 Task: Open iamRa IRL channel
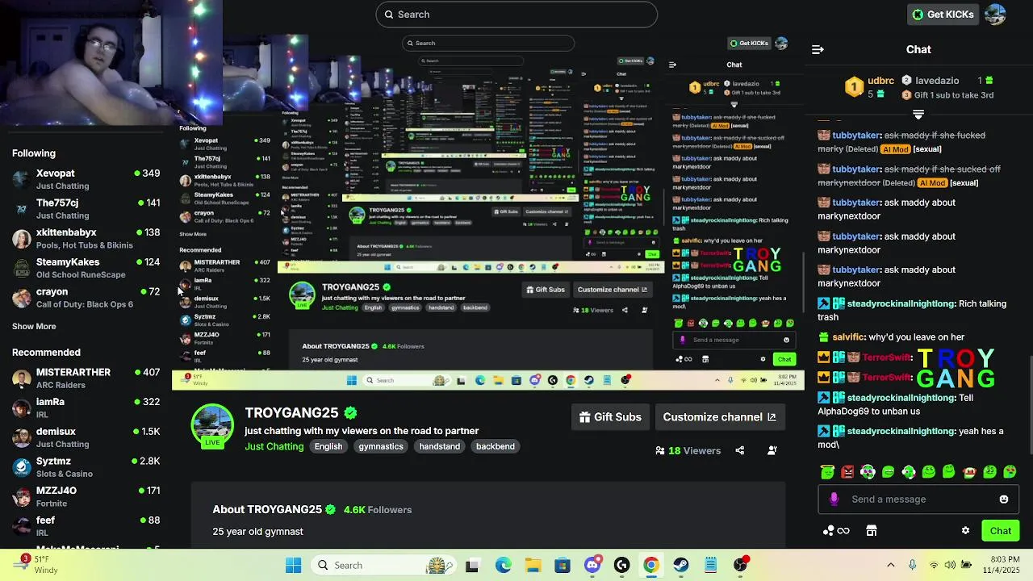86,408
